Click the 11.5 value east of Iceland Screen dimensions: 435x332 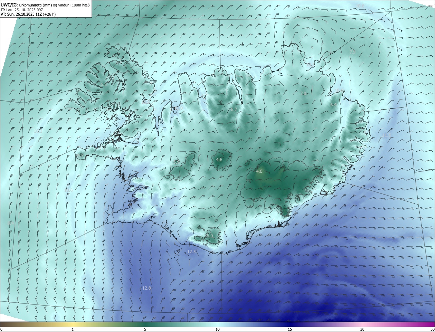click(387, 135)
